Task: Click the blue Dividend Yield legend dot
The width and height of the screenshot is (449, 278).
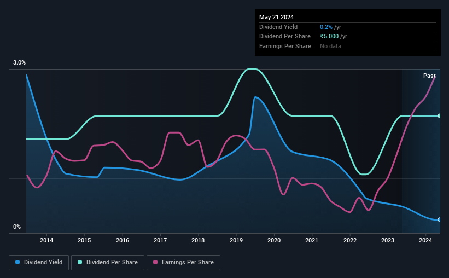Action: click(x=18, y=262)
